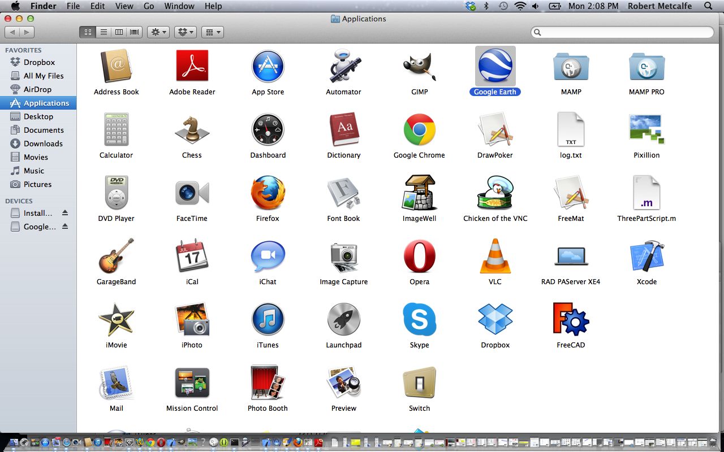Open the View menu in menu bar
Viewport: 724px width, 452px height.
tap(124, 6)
